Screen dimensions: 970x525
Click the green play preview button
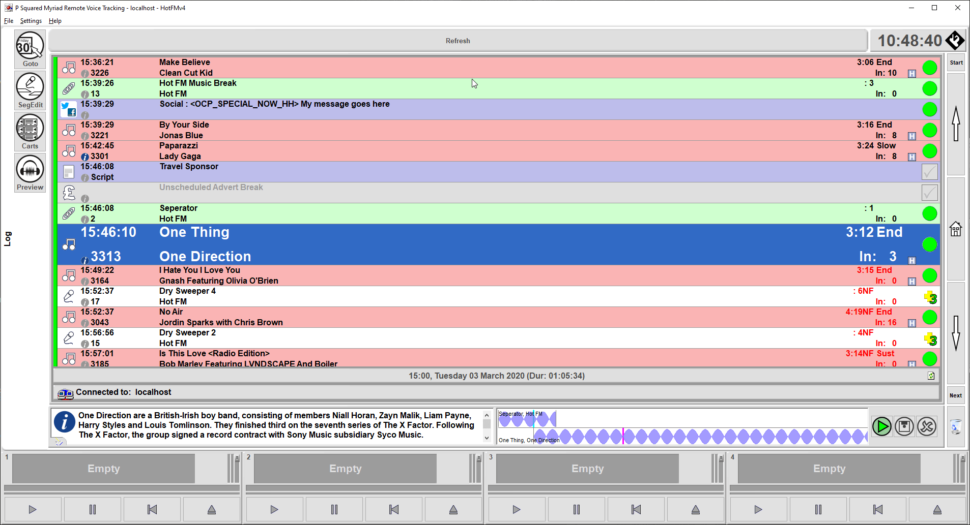[x=882, y=426]
